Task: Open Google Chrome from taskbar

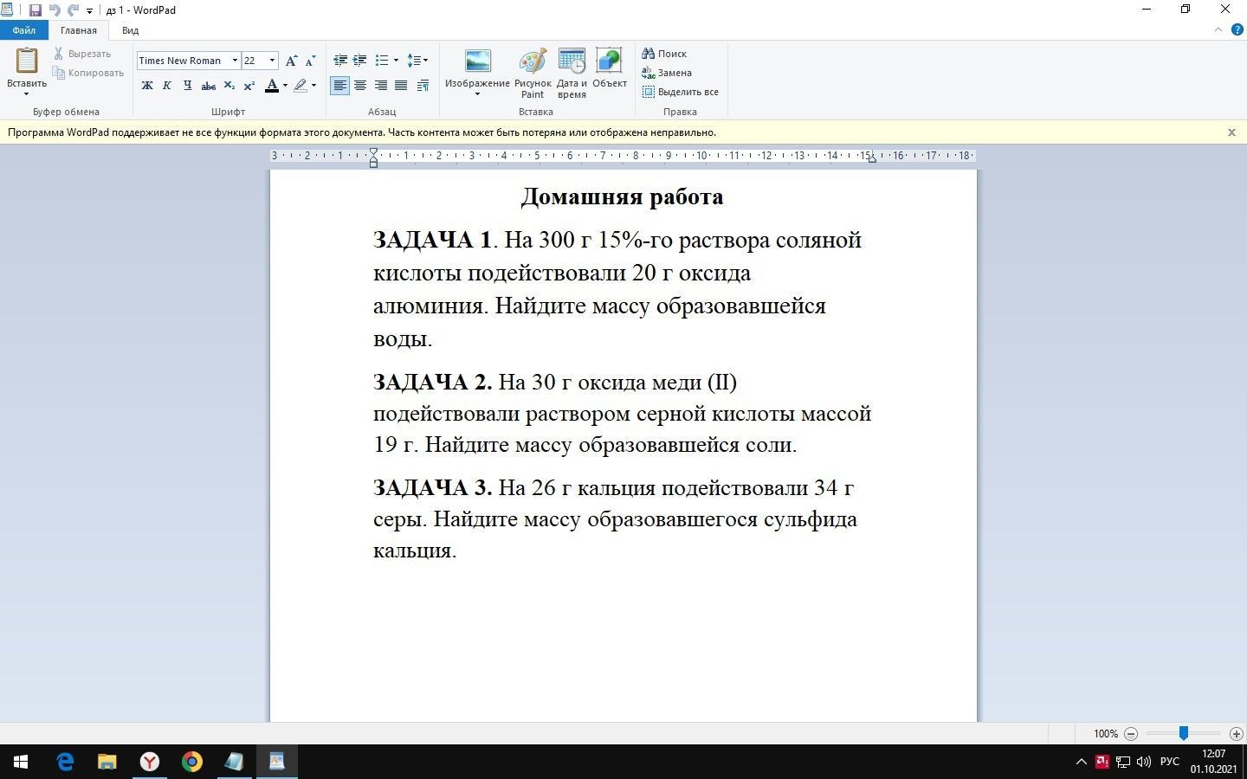Action: pyautogui.click(x=191, y=762)
